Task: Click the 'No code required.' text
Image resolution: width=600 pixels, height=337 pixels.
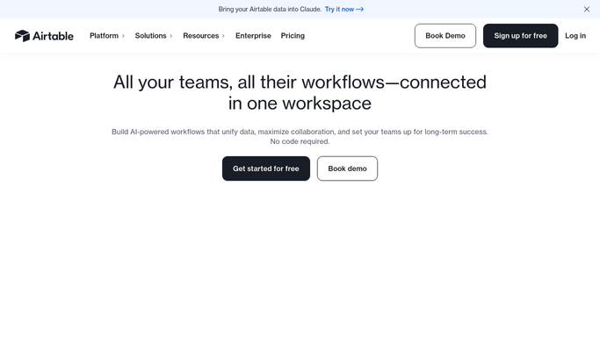Action: [x=300, y=141]
